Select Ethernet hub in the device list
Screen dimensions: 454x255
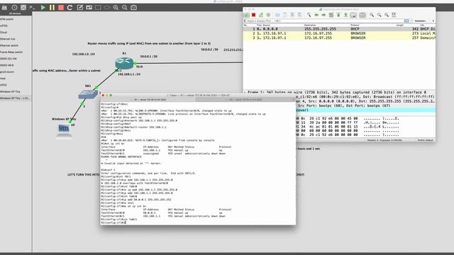(x=8, y=39)
